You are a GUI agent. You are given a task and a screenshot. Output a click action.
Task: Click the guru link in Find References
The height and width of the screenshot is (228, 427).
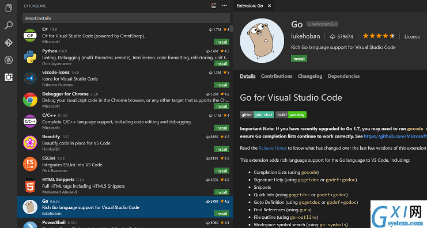[x=305, y=210]
